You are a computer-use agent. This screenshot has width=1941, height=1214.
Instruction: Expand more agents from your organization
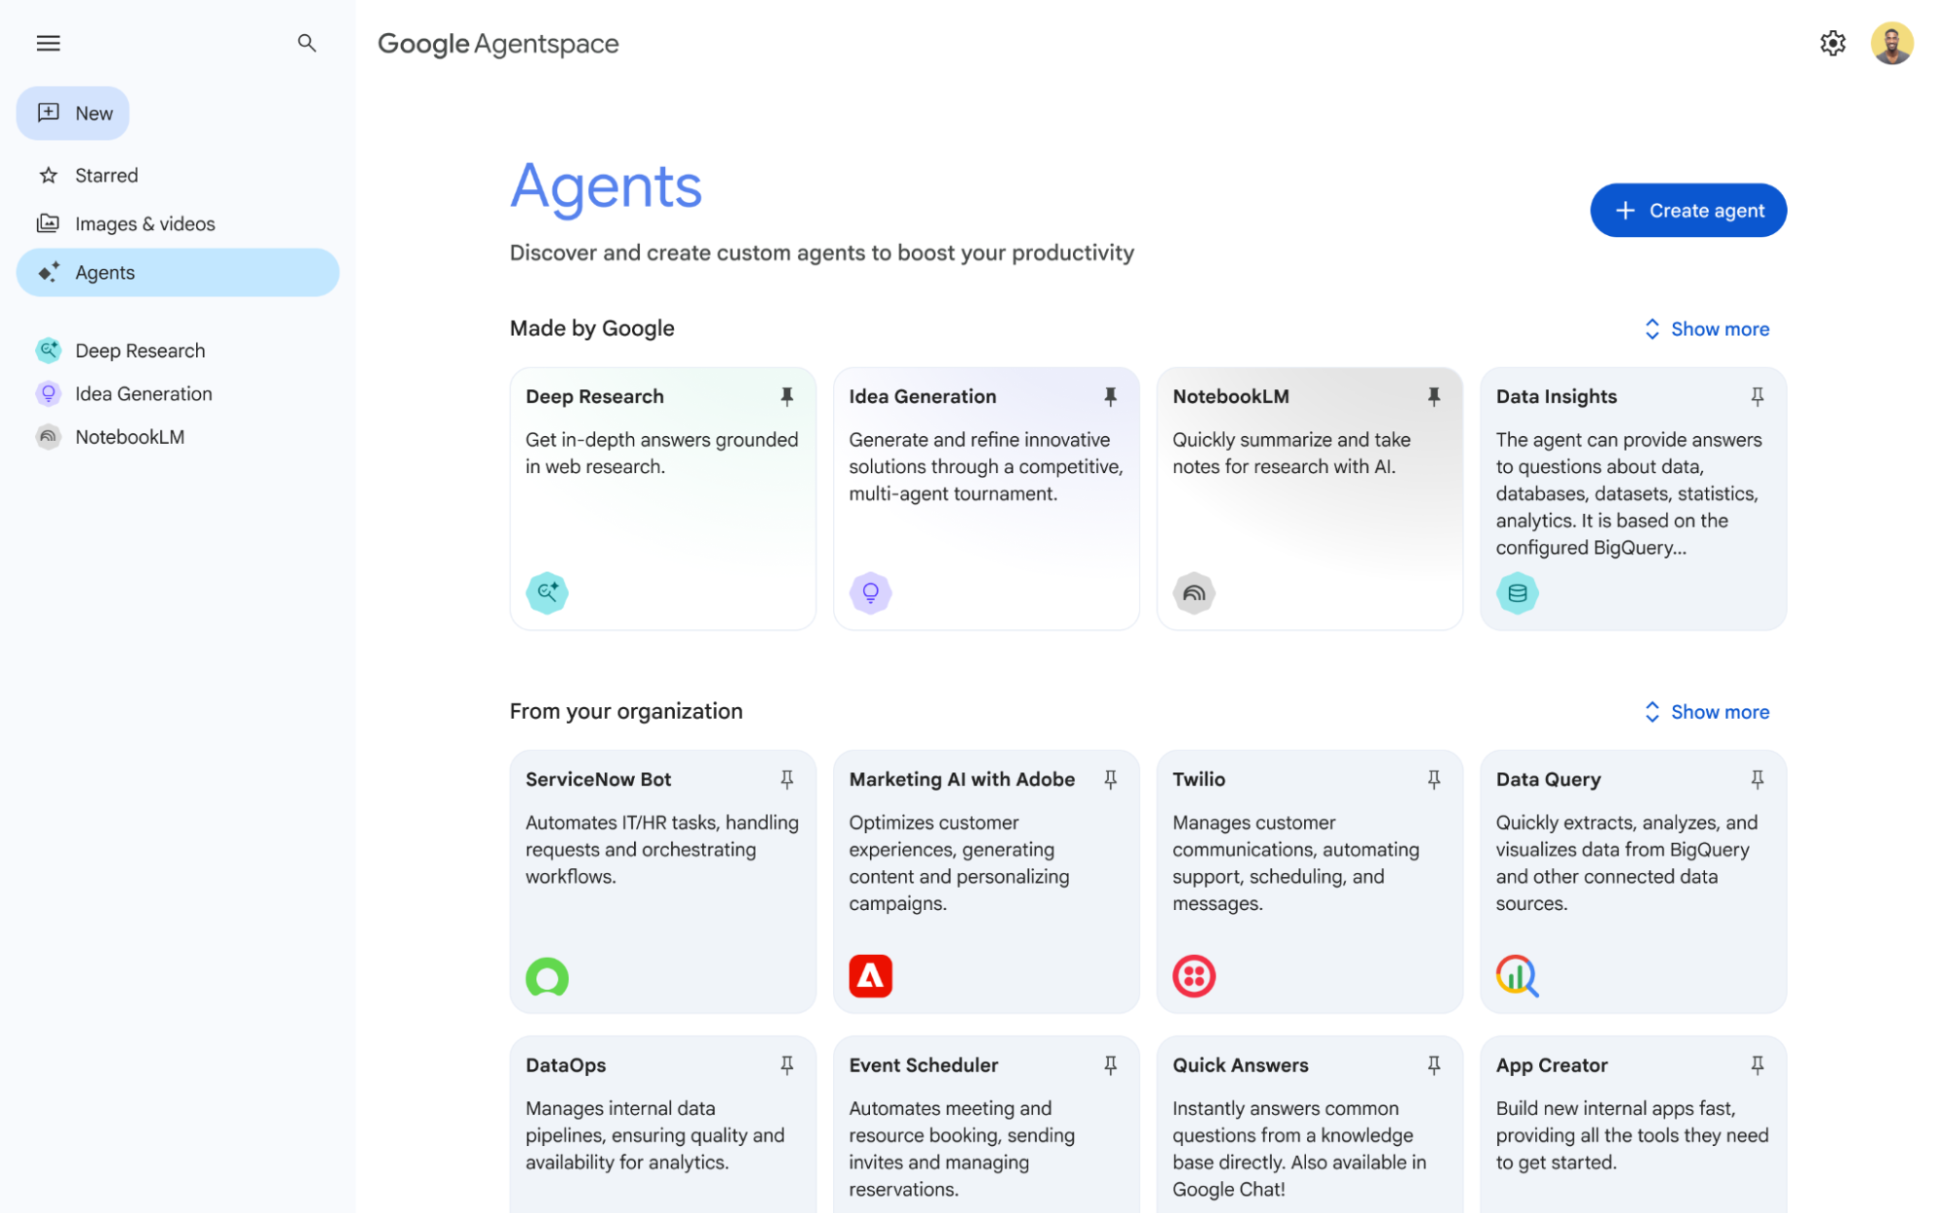click(1705, 711)
